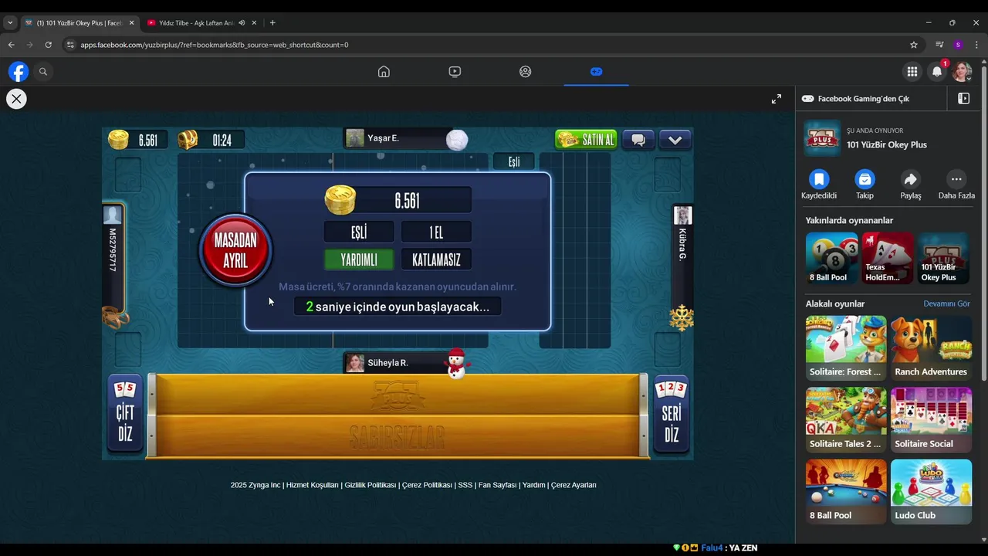Open the Profile/Groups circle icon
Screen dimensions: 988x556
coord(526,72)
